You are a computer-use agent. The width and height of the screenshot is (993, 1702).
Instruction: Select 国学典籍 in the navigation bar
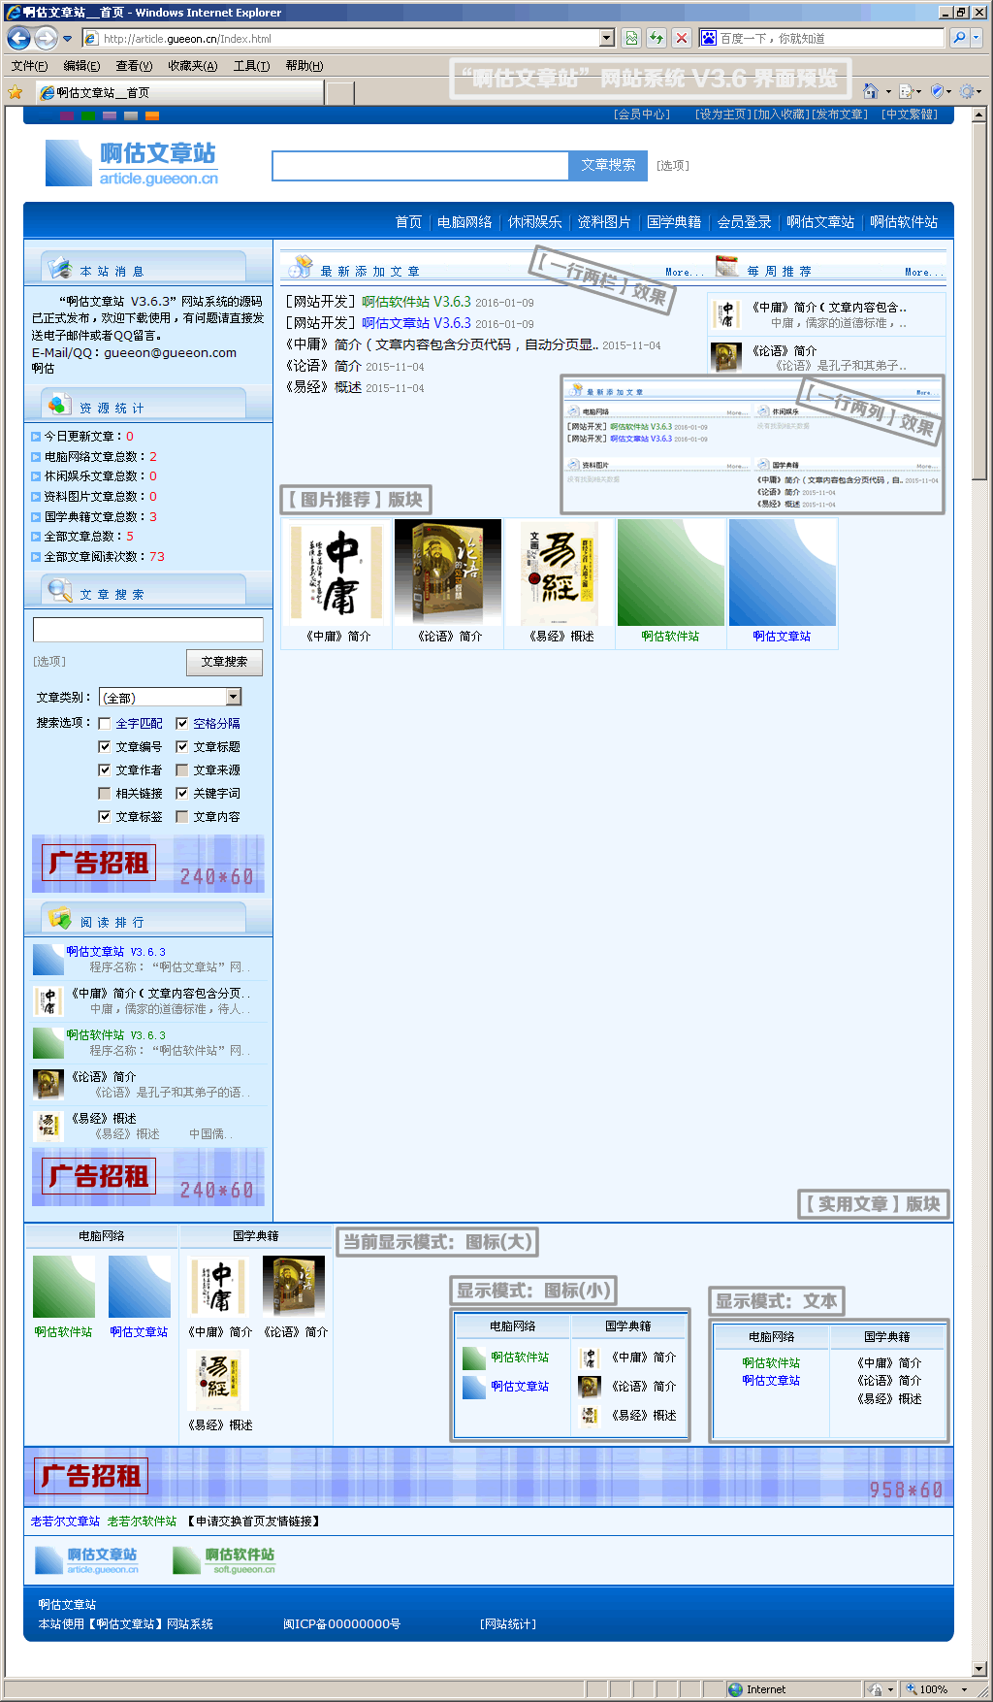674,222
